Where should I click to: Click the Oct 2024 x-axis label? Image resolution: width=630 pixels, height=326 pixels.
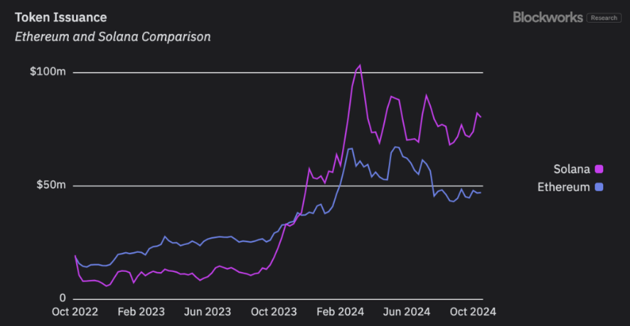pyautogui.click(x=473, y=311)
